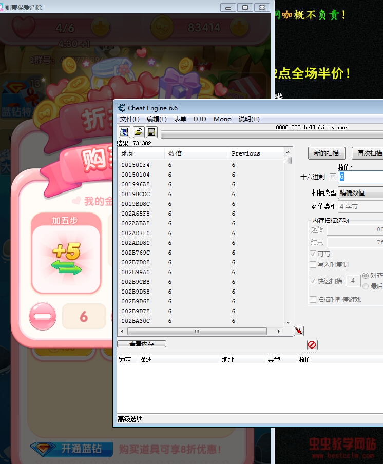This screenshot has width=383, height=464.
Task: Select address row 002AD7F0
Action: pos(201,233)
